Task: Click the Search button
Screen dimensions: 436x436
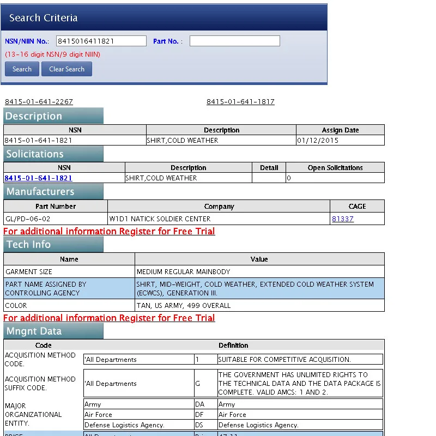Action: coord(22,69)
